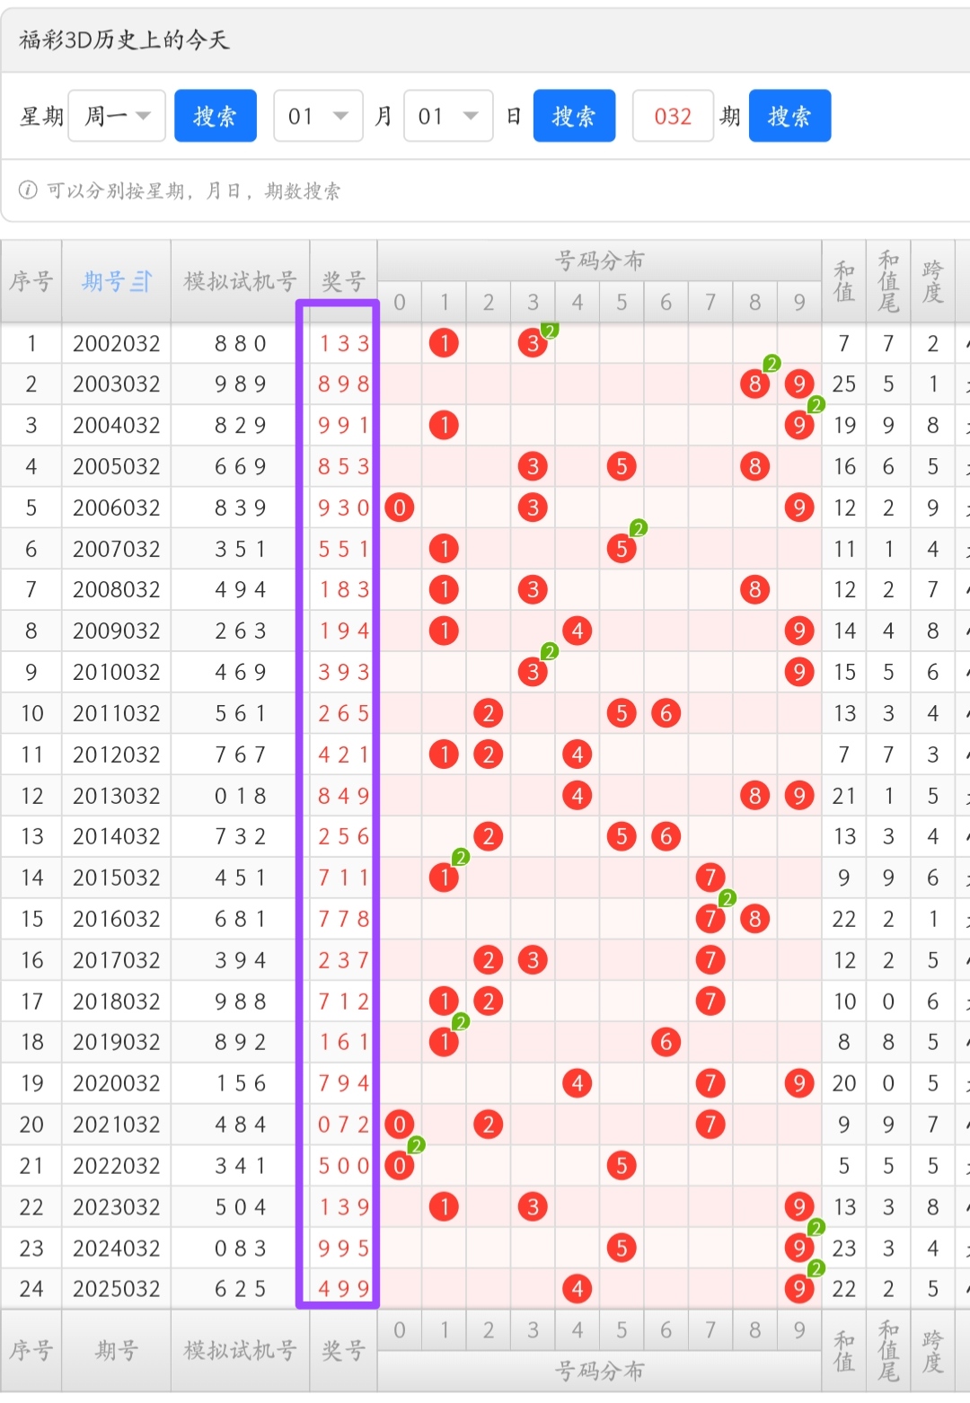Click the 期号 header in the bottom row
Viewport: 970px width, 1403px height.
tap(117, 1350)
